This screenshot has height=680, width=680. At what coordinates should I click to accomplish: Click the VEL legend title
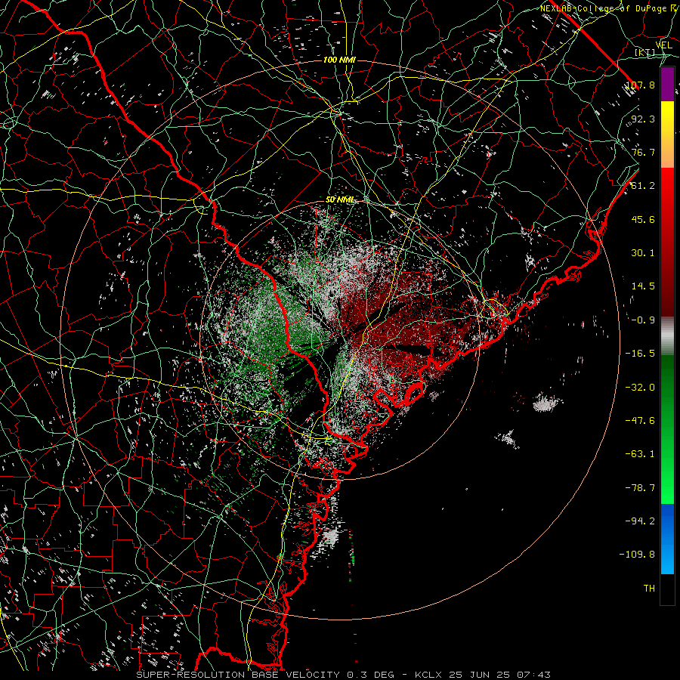[663, 45]
